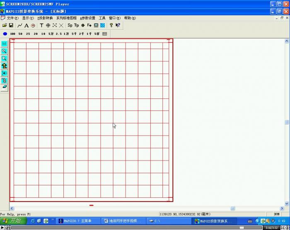This screenshot has height=230, width=290.
Task: Click the question mark help icon
Action: [111, 25]
